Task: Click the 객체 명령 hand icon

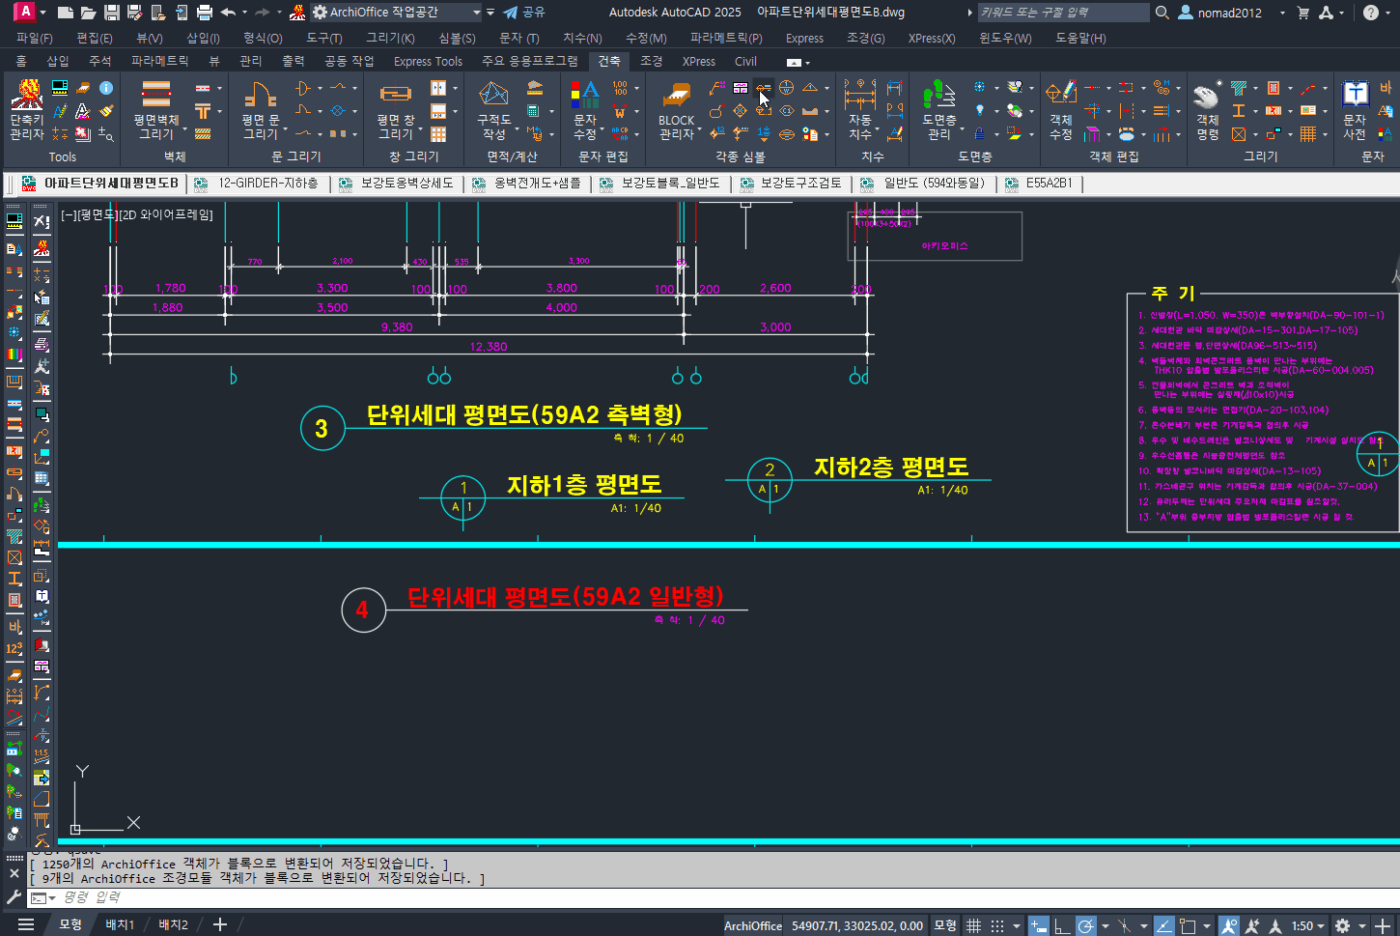Action: [x=1207, y=95]
